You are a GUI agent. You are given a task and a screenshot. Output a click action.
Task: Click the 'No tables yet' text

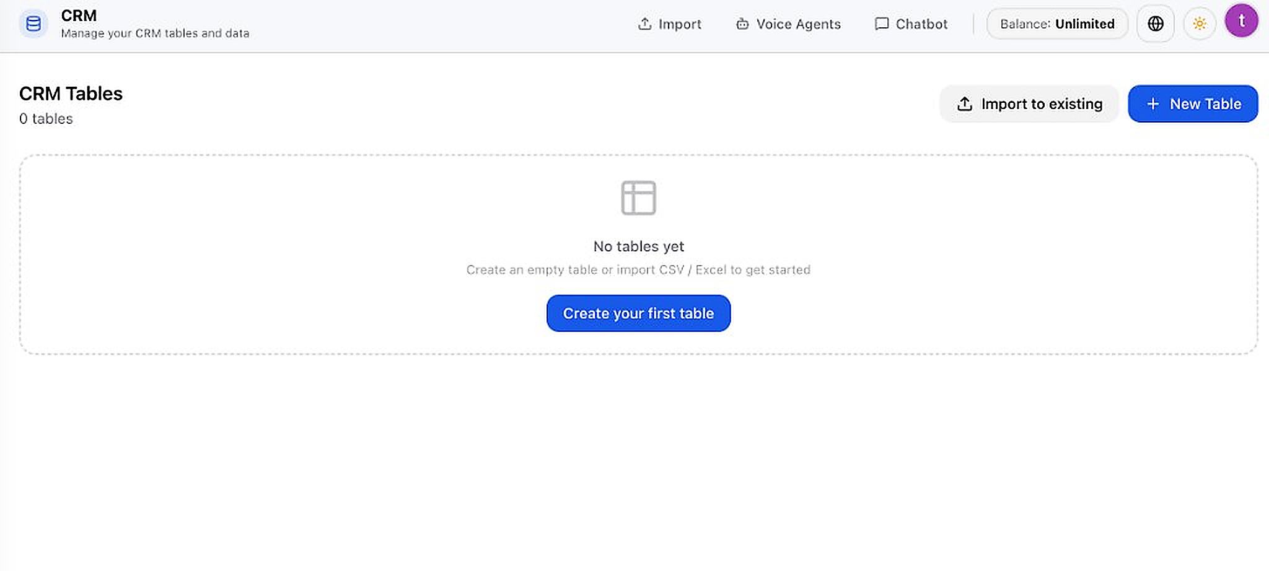click(638, 246)
